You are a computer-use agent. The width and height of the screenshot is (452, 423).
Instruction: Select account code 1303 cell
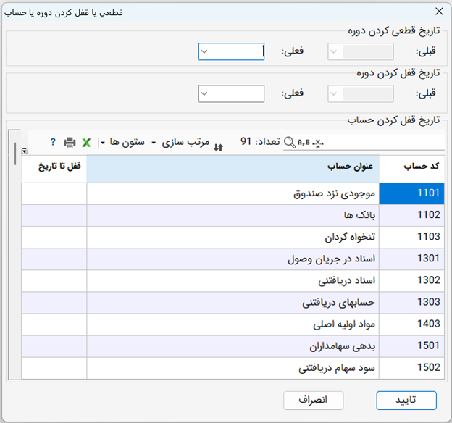411,303
